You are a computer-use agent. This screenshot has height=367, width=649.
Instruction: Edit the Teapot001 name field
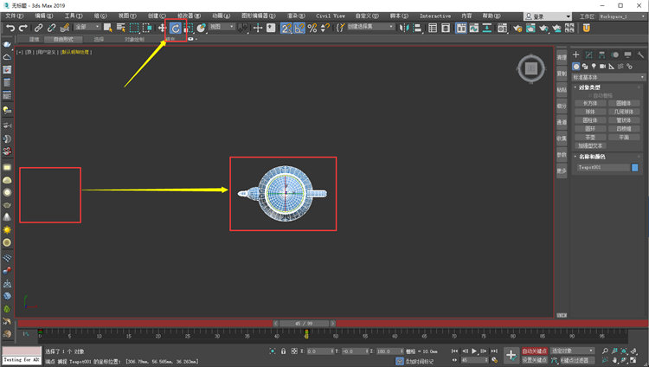[x=603, y=167]
